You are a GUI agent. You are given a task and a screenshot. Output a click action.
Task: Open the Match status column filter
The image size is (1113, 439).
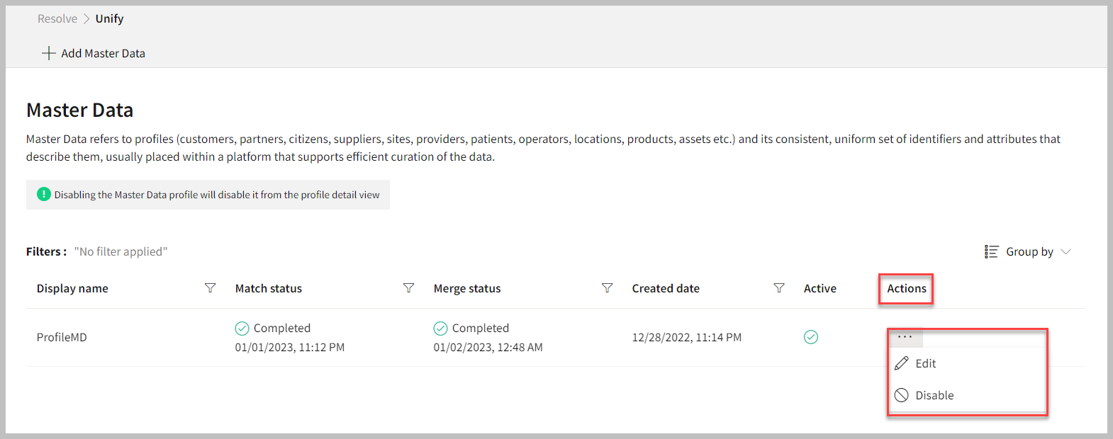coord(408,288)
